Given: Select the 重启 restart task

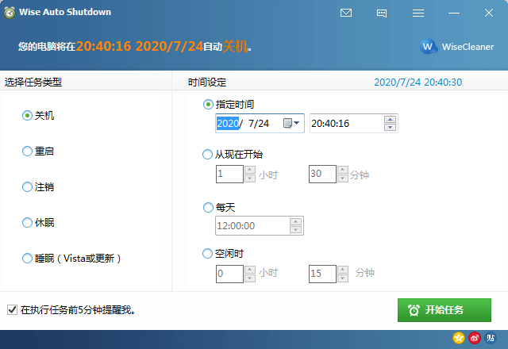Looking at the screenshot, I should point(38,151).
